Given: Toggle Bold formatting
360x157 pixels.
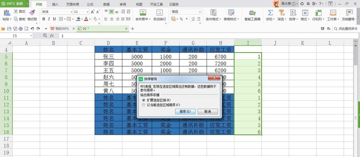Looking at the screenshot, I should [44, 19].
